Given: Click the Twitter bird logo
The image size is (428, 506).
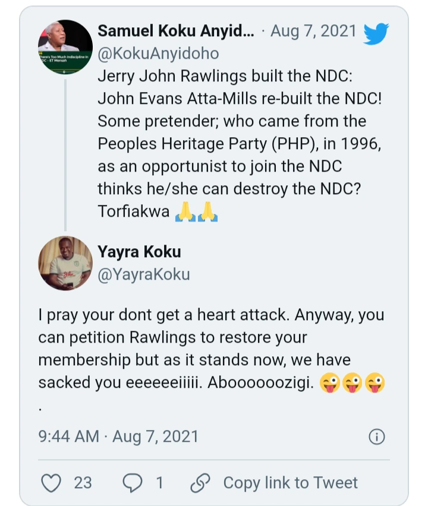Looking at the screenshot, I should (376, 33).
